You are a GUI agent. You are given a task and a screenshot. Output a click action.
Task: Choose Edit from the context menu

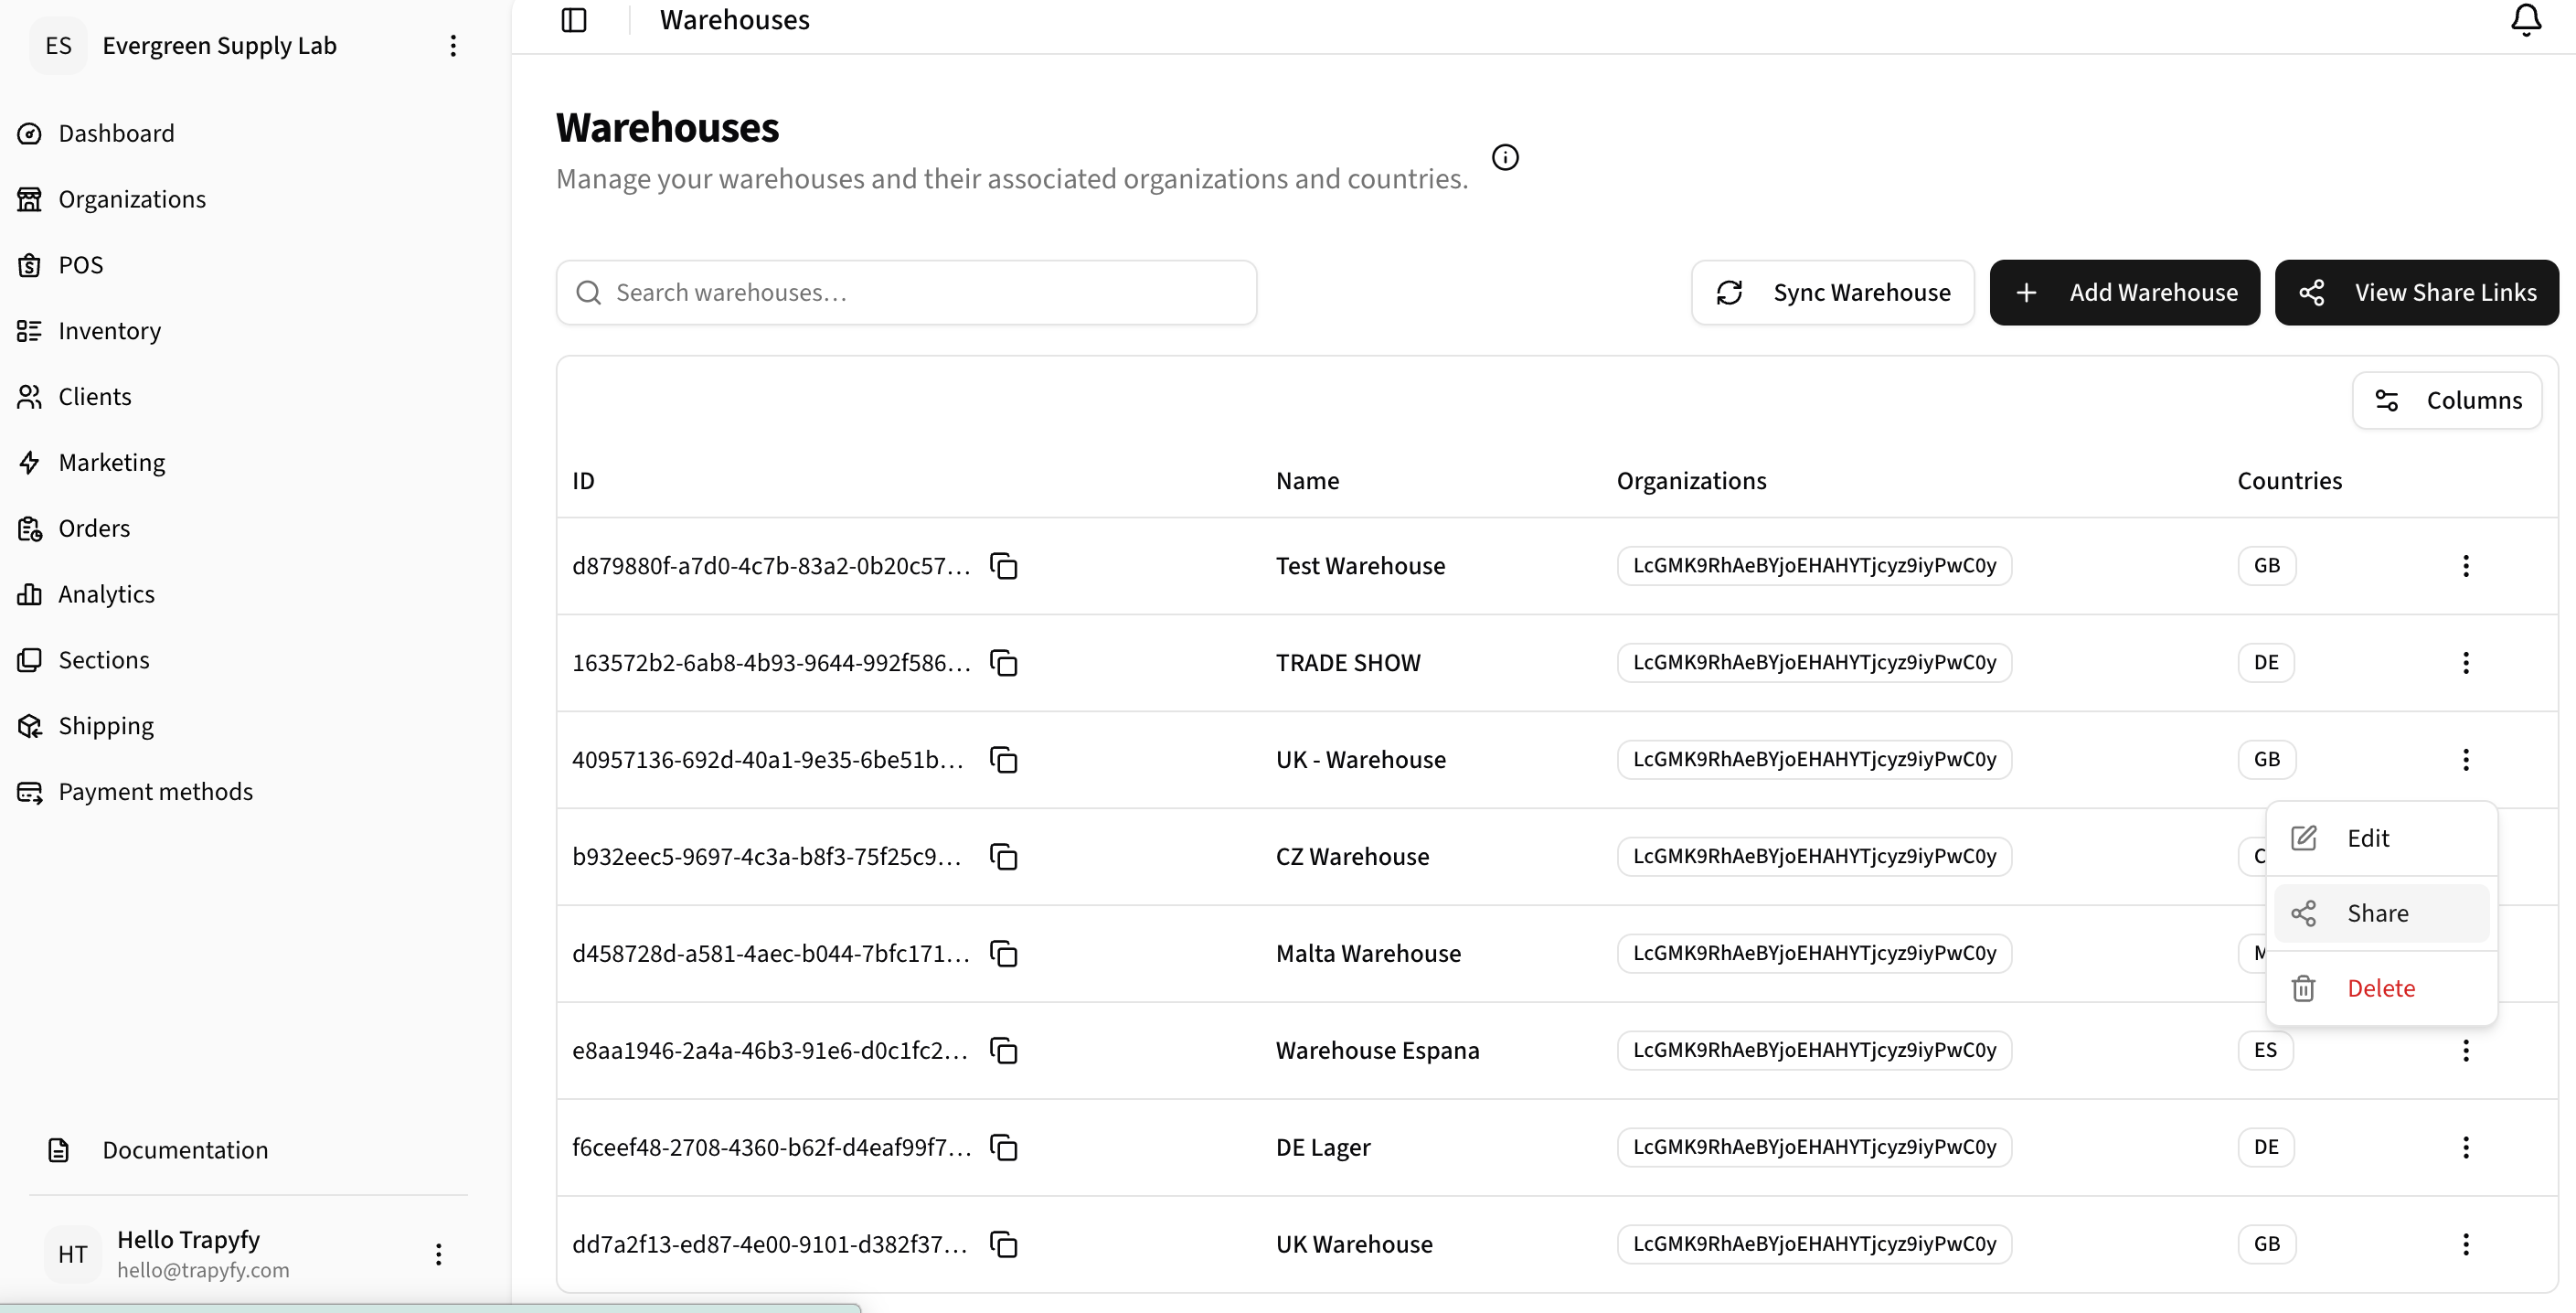2381,838
